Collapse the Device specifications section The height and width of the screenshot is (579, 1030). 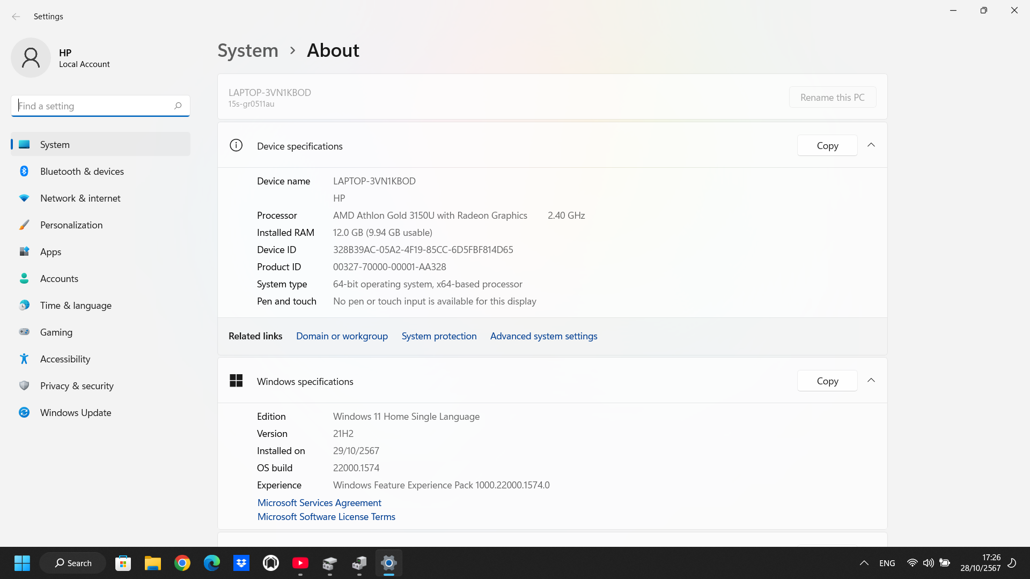point(871,145)
